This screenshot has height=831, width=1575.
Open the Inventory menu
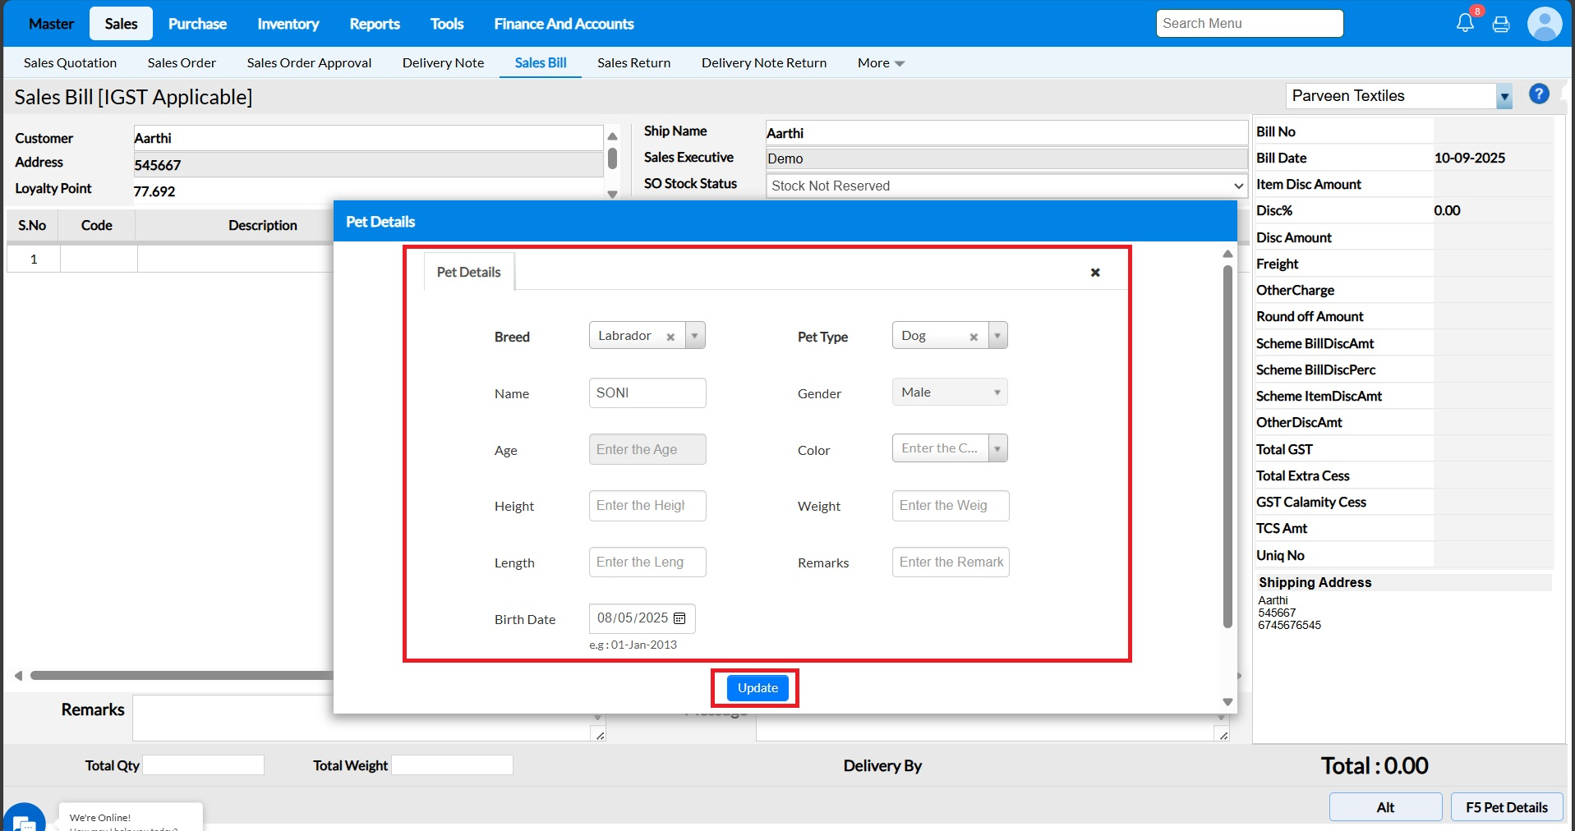(x=288, y=24)
